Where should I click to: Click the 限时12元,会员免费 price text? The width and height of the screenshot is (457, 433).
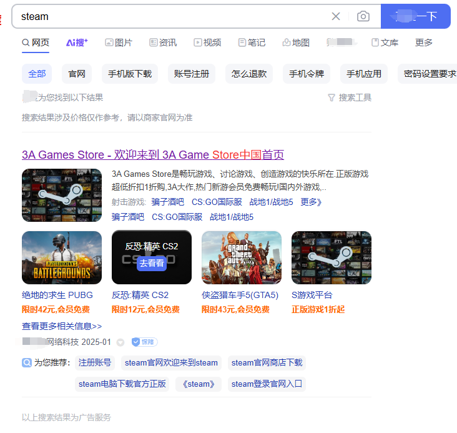pos(145,309)
